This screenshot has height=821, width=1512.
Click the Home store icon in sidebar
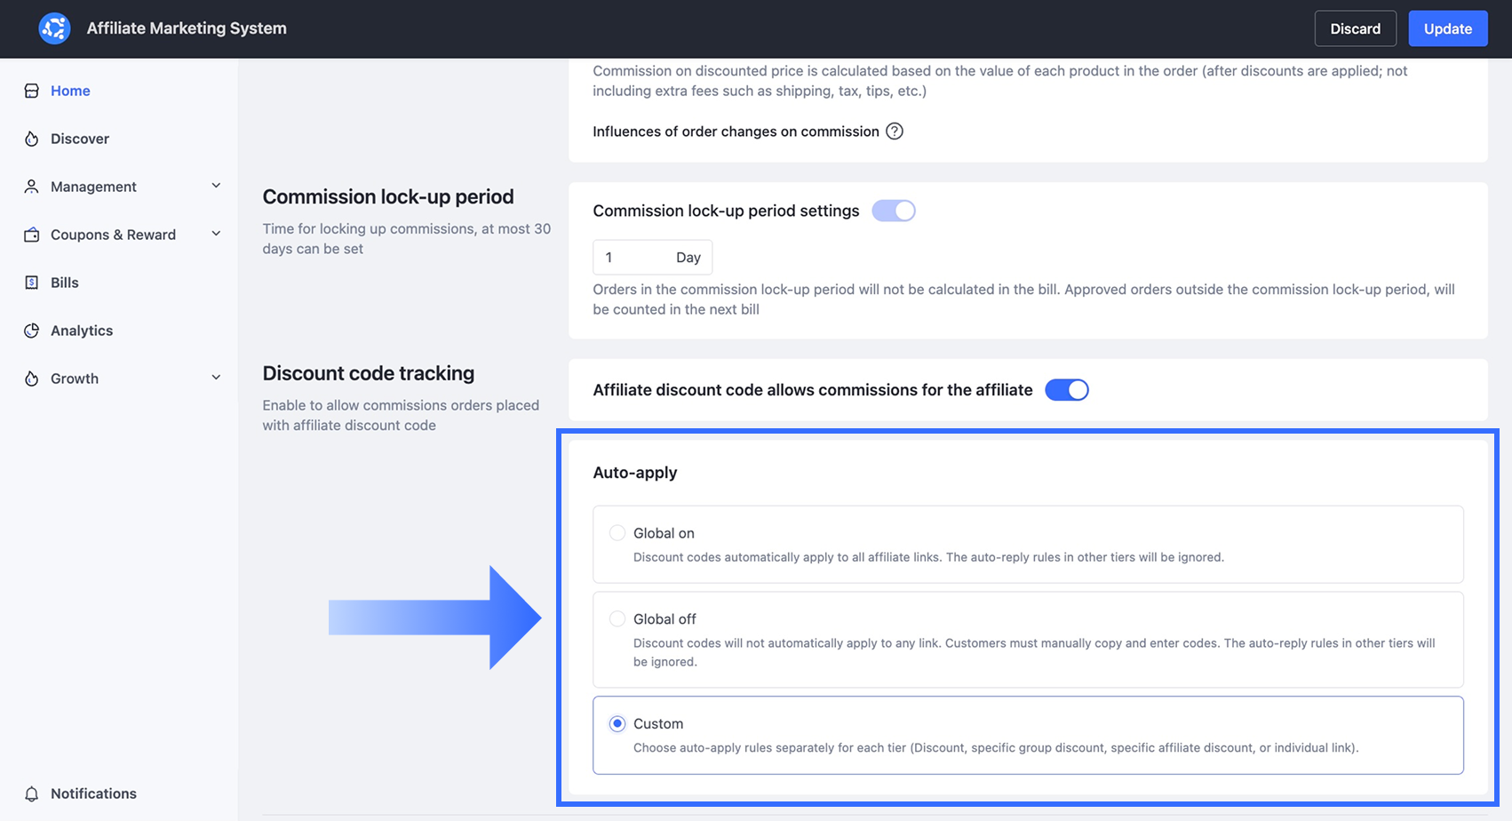(x=32, y=91)
